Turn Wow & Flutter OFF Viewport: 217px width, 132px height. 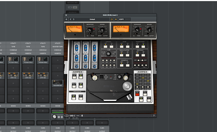(122, 55)
